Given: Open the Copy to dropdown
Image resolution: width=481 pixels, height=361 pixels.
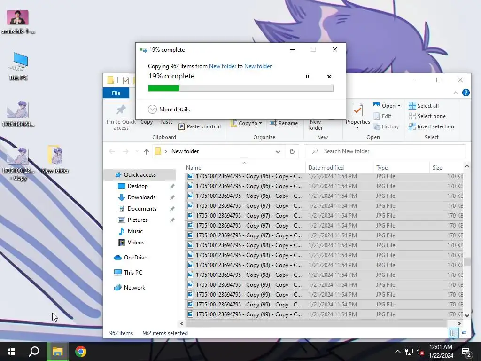Looking at the screenshot, I should pos(247,123).
